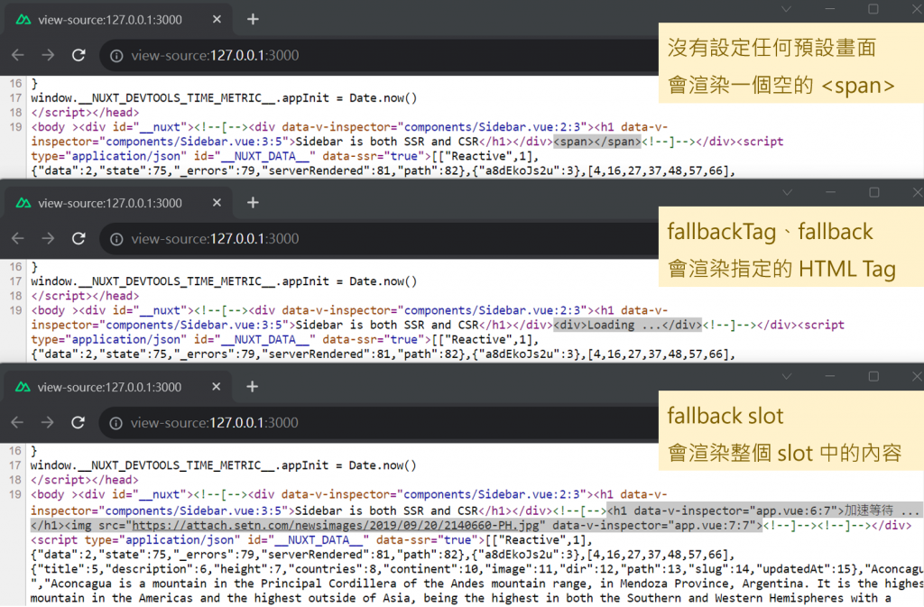Viewport: 924px width, 607px height.
Task: Go forward in the bottom browser window
Action: tap(47, 423)
